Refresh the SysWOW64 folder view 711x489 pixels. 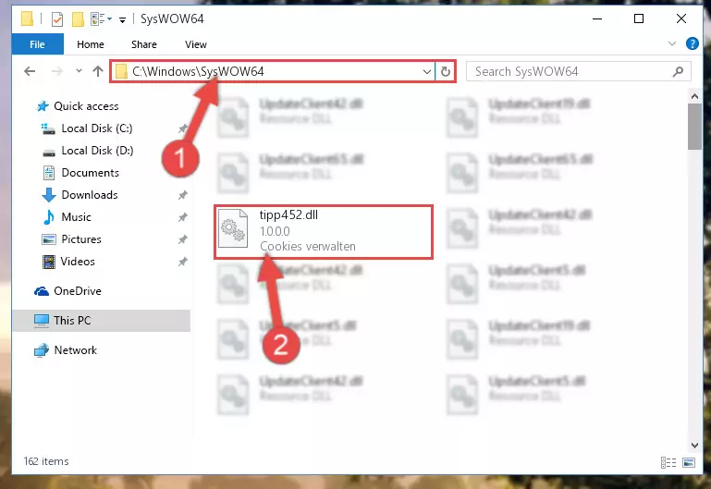pos(446,71)
